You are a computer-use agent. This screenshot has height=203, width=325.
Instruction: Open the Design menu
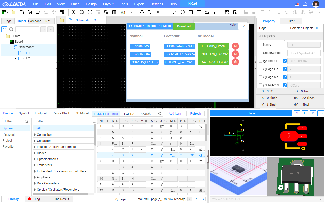[x=91, y=4]
